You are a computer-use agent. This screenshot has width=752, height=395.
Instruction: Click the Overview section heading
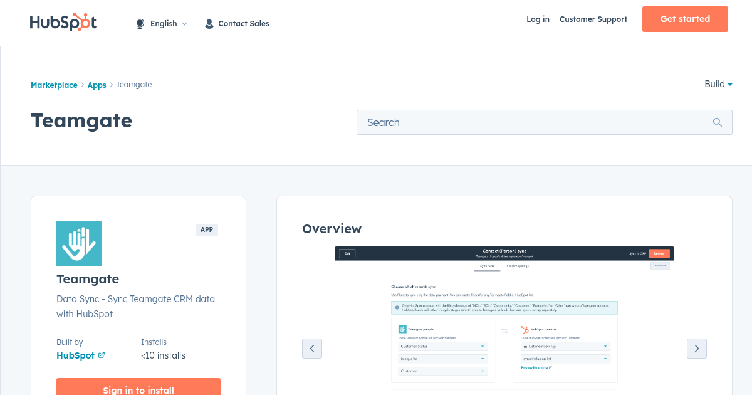pyautogui.click(x=332, y=229)
